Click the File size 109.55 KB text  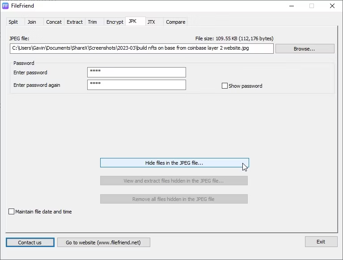[234, 38]
